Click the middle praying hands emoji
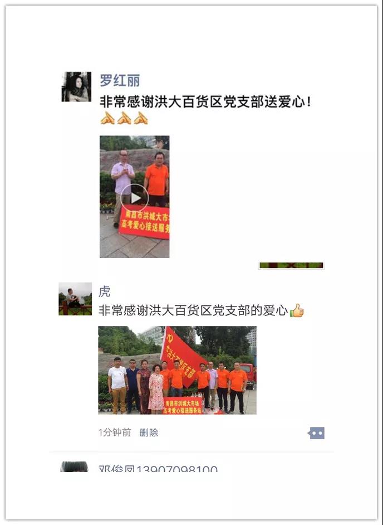Screen dimensions: 383x525 coord(124,118)
